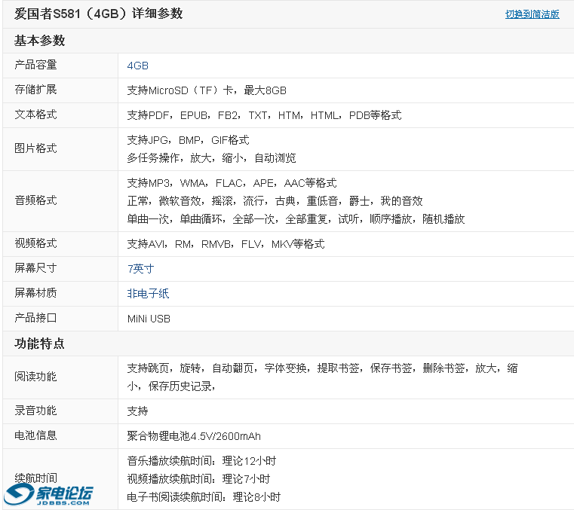Click the 支持MP3，WMA，FLAC，APE，AAC等格式 line
Screen dimensions: 574x510
click(232, 183)
